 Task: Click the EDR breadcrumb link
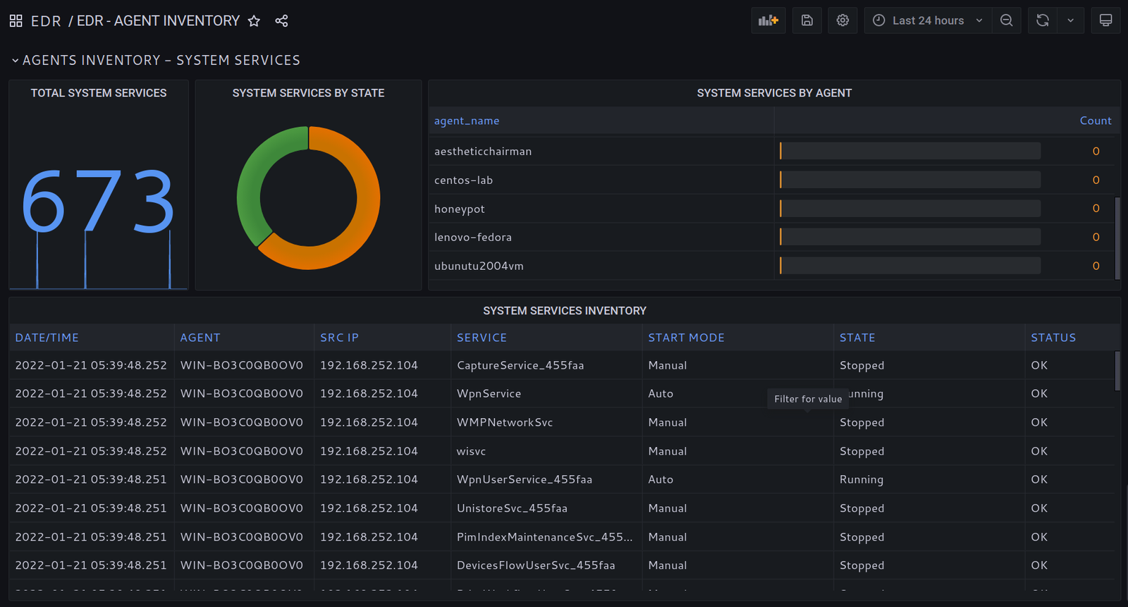point(46,21)
